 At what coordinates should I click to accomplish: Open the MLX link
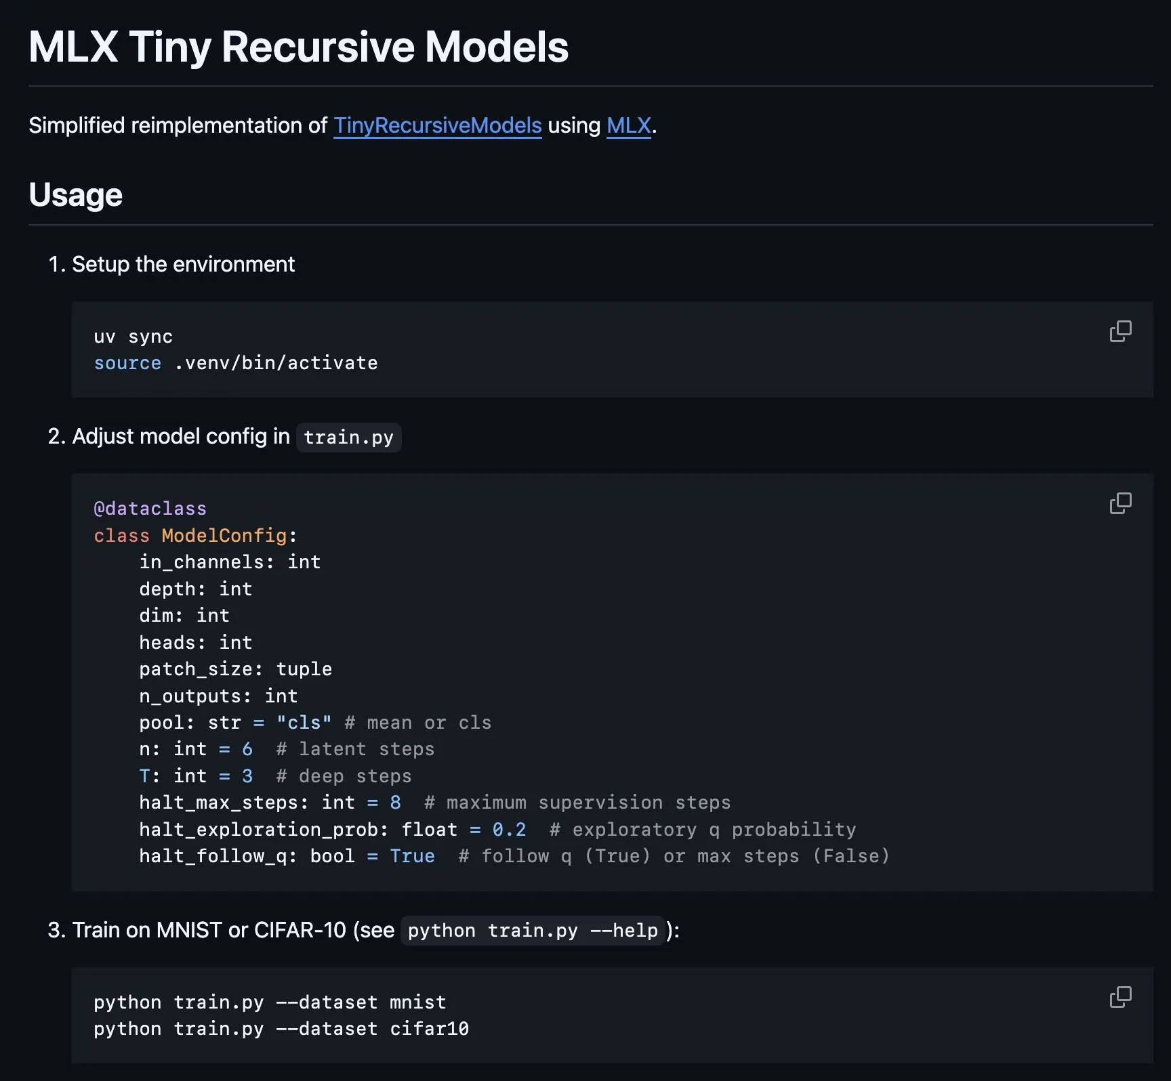(628, 125)
